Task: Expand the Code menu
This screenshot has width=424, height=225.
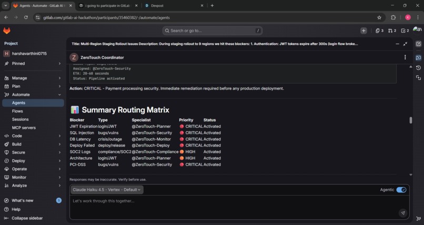Action: [x=33, y=136]
